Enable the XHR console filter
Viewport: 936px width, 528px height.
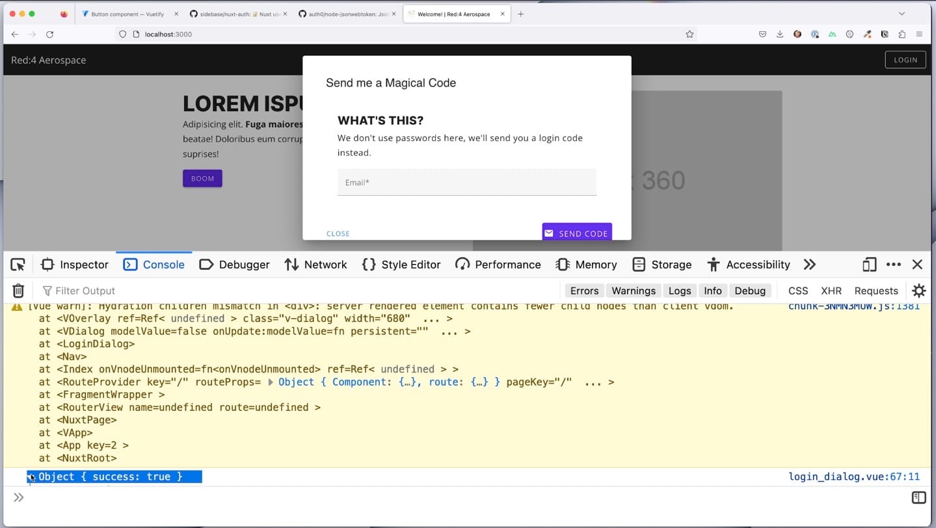831,291
